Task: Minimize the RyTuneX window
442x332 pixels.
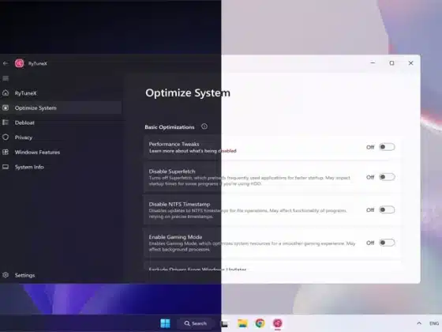Action: click(373, 63)
